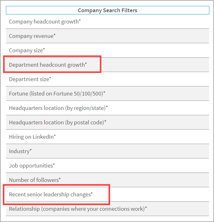
Task: Select the Job opportunities filter
Action: (31, 166)
